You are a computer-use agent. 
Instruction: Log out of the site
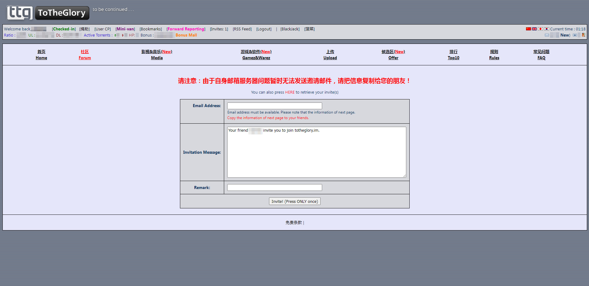tap(264, 29)
